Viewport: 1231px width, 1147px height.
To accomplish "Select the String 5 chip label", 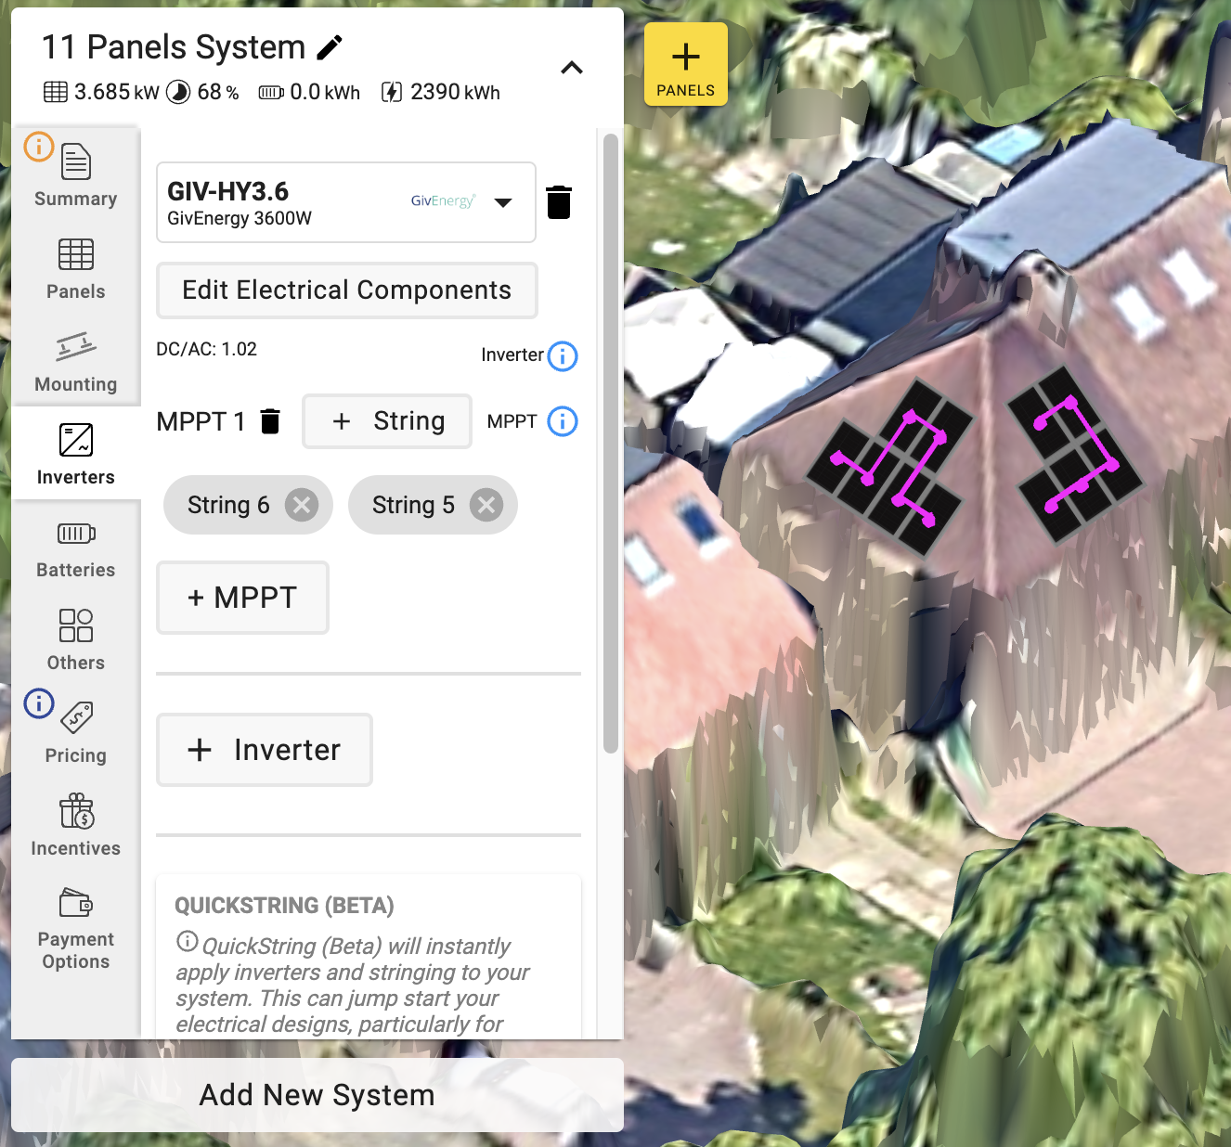I will coord(413,505).
